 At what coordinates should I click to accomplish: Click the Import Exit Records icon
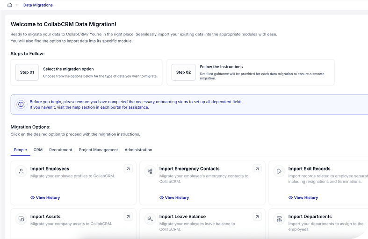point(279,171)
